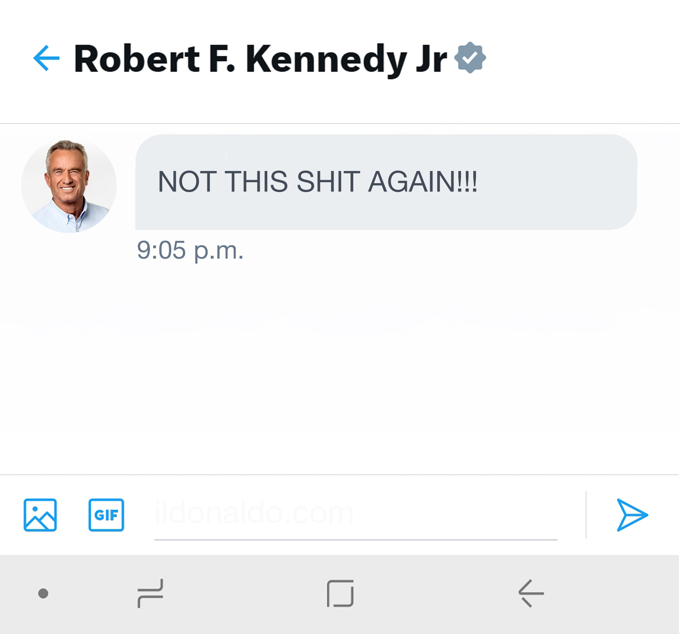The image size is (680, 634).
Task: Open the GIF picker
Action: click(x=106, y=515)
